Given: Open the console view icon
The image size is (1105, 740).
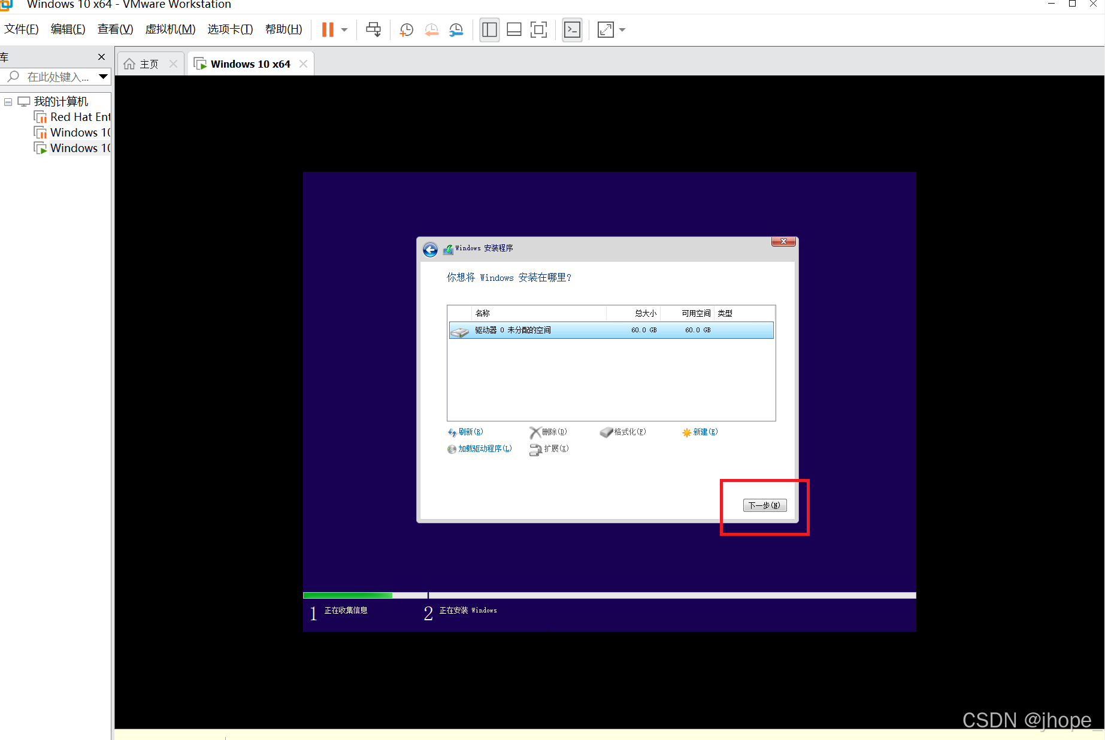Looking at the screenshot, I should (x=573, y=30).
